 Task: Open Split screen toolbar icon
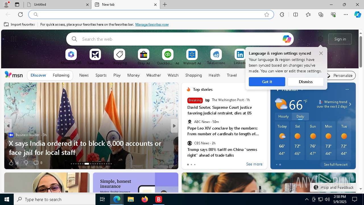coord(295,15)
